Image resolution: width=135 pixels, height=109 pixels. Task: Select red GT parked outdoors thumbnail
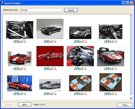click(x=111, y=56)
